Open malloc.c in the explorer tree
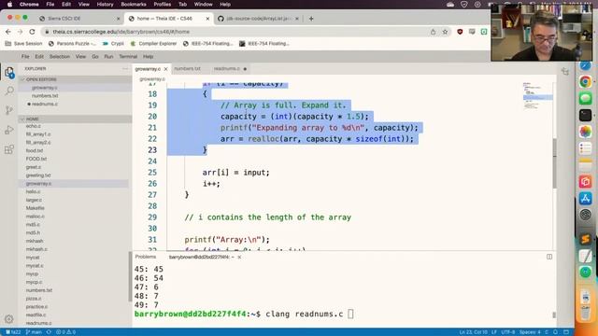 click(x=36, y=217)
